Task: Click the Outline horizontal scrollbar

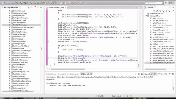Action: (155, 69)
